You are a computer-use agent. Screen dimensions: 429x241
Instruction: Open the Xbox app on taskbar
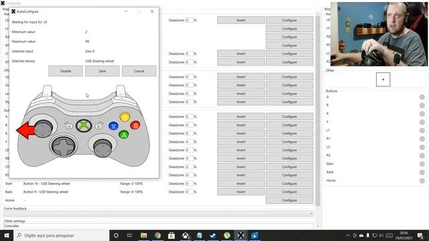point(186,235)
